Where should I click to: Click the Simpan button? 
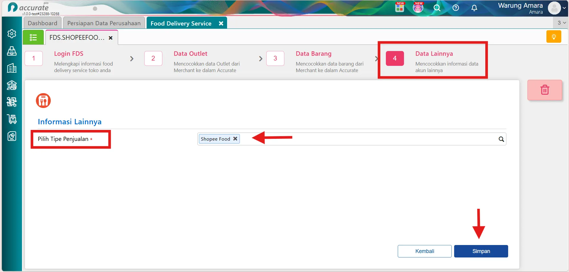click(x=481, y=251)
